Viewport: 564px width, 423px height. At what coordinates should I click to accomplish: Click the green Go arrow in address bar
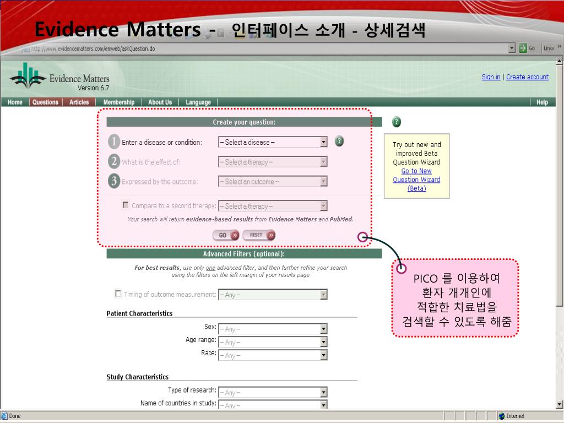[523, 48]
